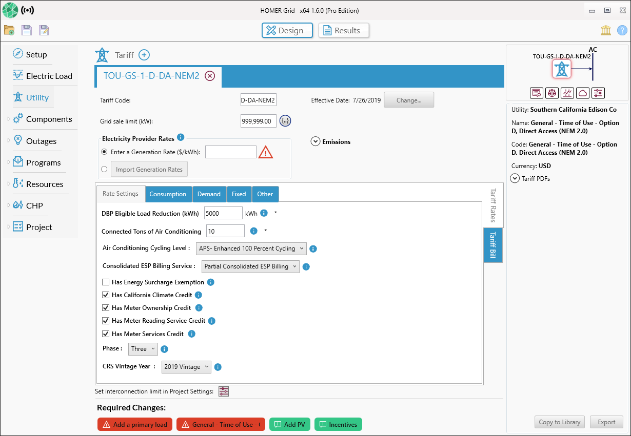Open Air Conditioning Cycling Level dropdown
The height and width of the screenshot is (436, 631).
click(x=251, y=248)
